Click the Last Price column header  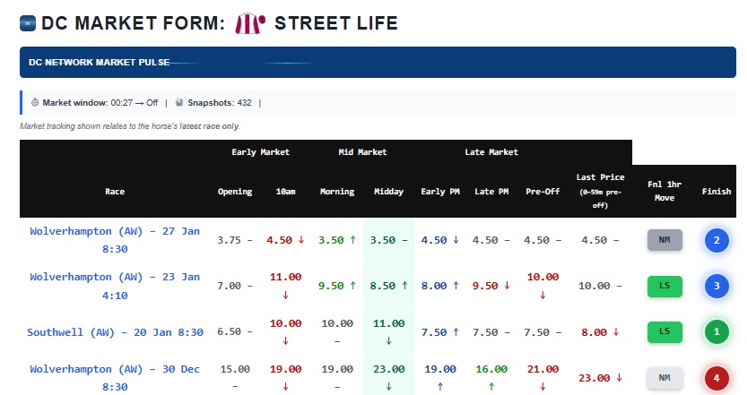[x=600, y=191]
